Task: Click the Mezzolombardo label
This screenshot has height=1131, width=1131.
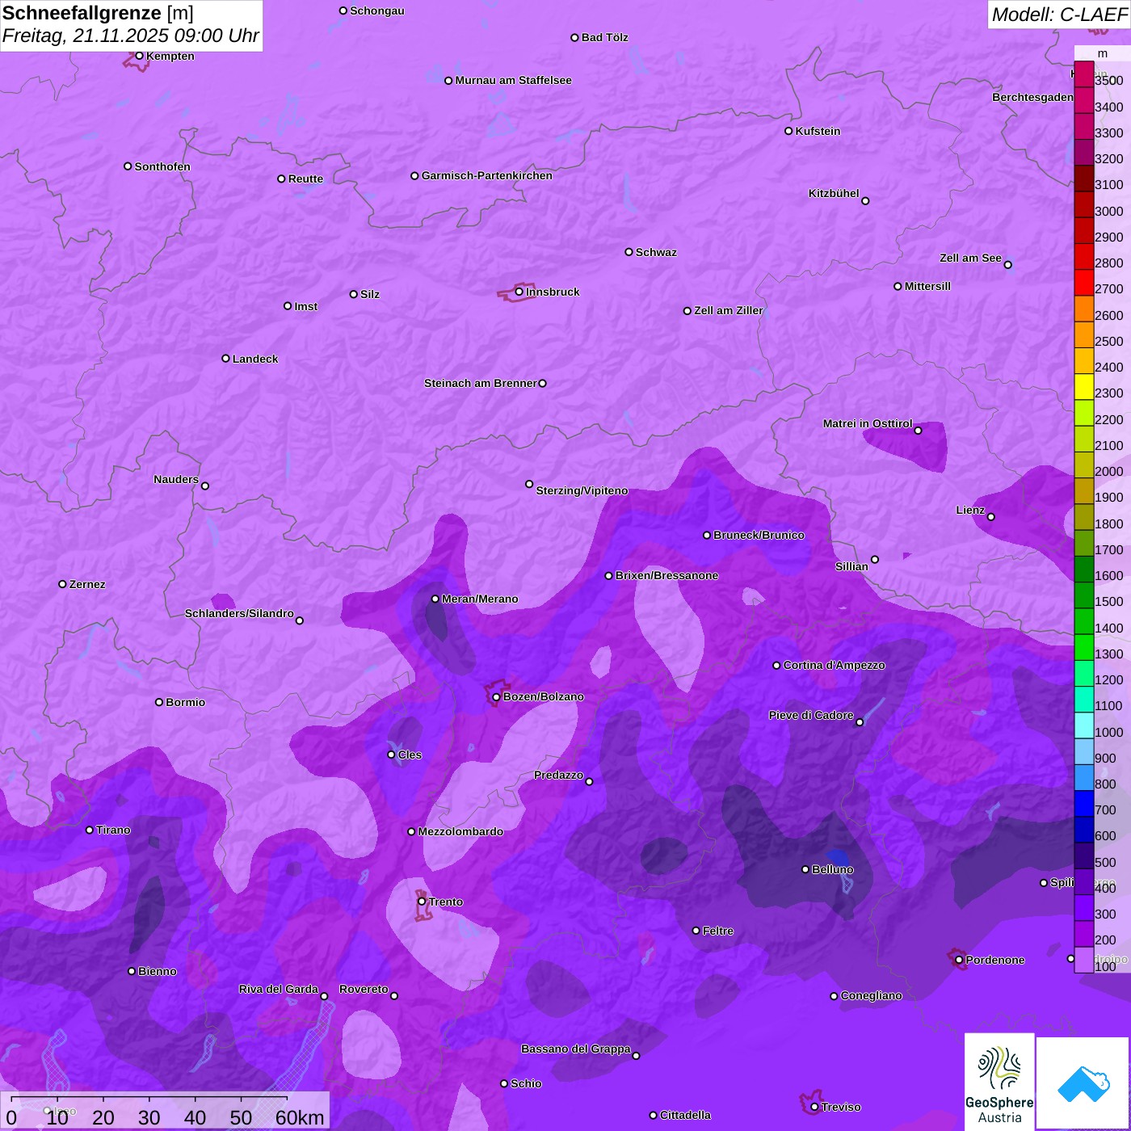Action: [460, 831]
